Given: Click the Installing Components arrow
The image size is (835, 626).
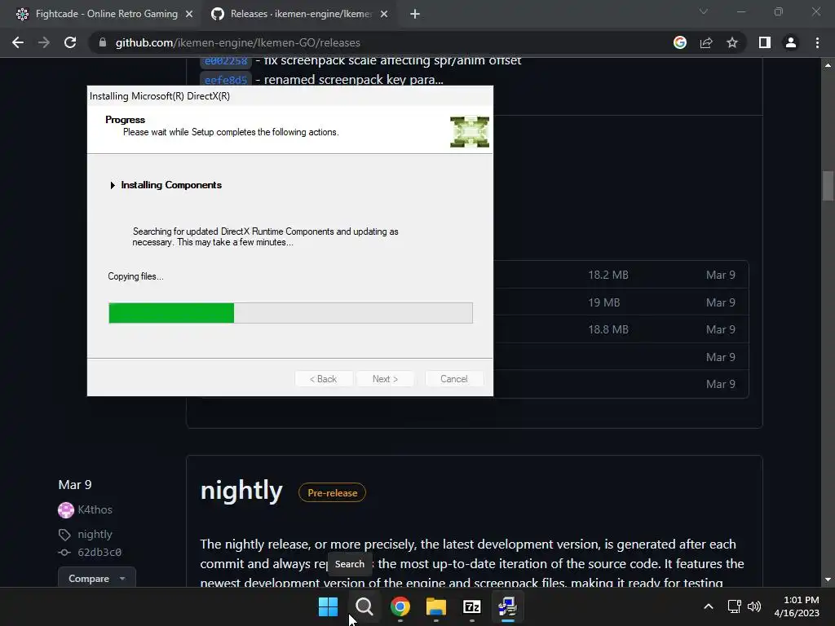Looking at the screenshot, I should [113, 185].
